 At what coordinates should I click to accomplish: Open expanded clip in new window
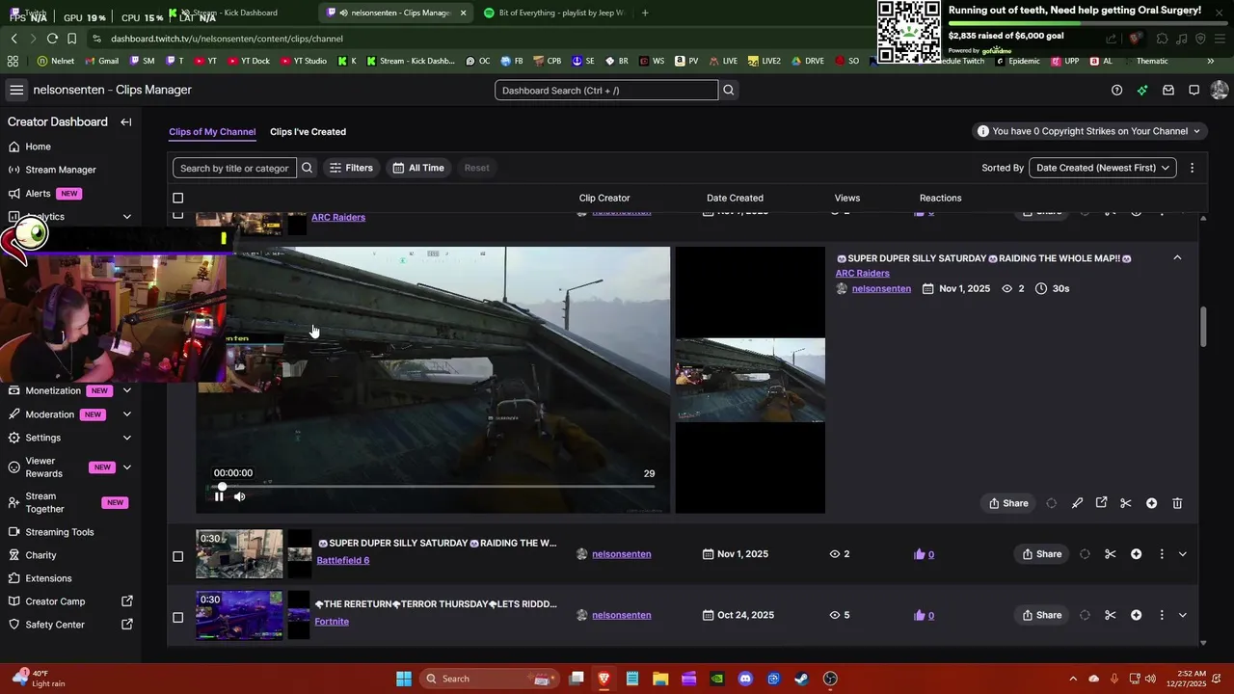coord(1101,503)
